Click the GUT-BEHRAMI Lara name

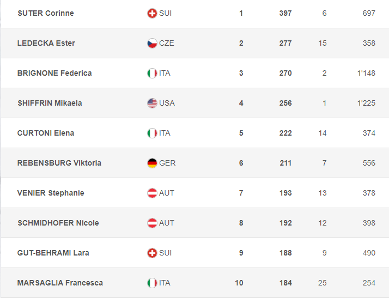coord(53,253)
